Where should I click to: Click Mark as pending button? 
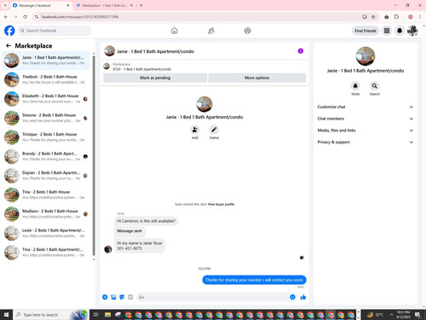click(155, 78)
